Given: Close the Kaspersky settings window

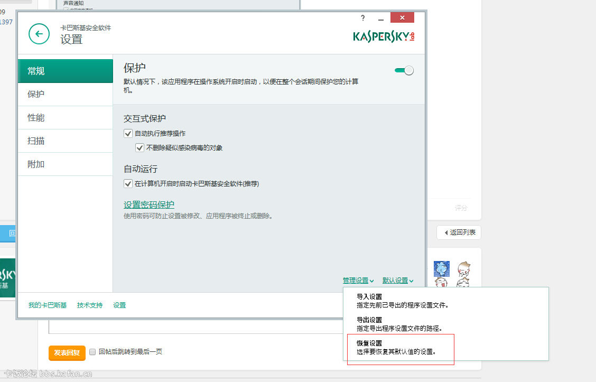Looking at the screenshot, I should pyautogui.click(x=402, y=17).
